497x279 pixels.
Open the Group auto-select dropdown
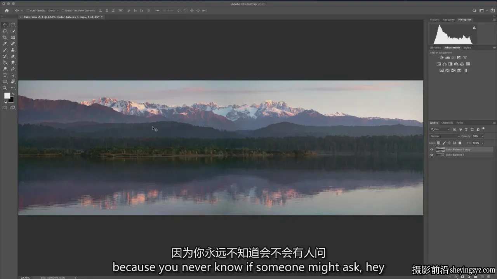[x=53, y=10]
